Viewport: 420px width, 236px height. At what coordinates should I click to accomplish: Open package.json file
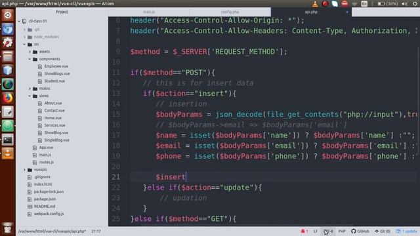coord(45,199)
